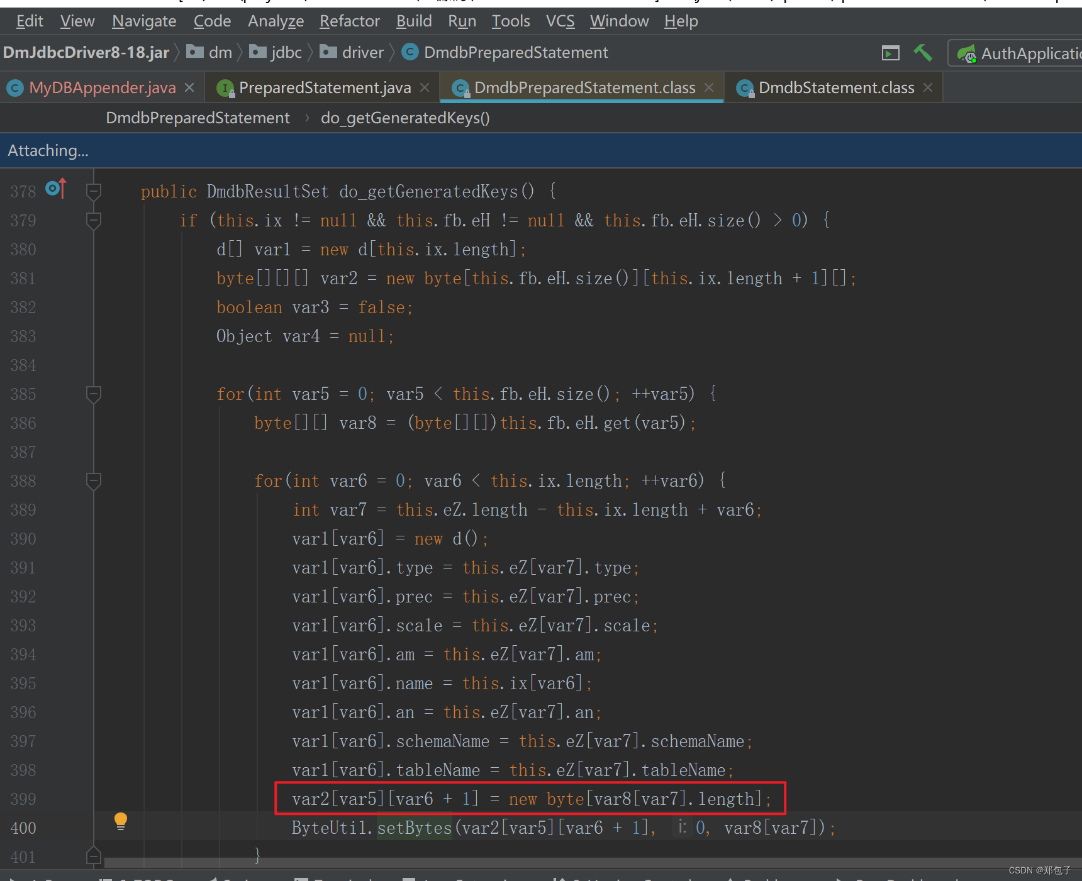The image size is (1082, 881).
Task: Open the View menu
Action: point(77,21)
